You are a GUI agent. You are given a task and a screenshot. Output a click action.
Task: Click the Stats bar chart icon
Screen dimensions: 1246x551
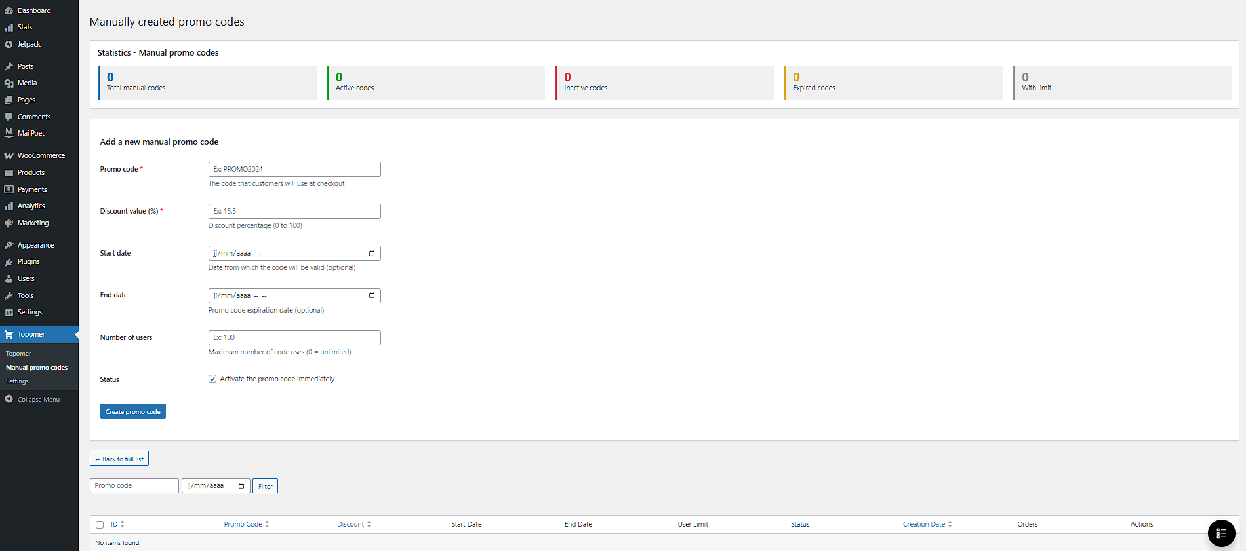(x=9, y=28)
